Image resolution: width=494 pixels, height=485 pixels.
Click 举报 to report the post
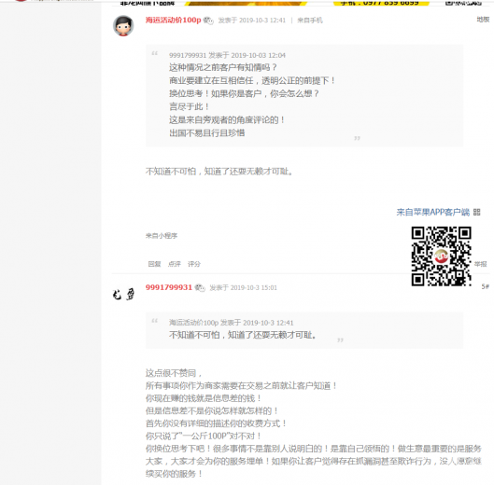click(480, 264)
